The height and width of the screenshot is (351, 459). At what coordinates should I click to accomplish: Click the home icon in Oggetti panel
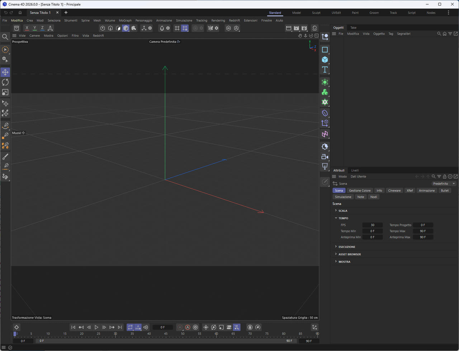pos(445,34)
